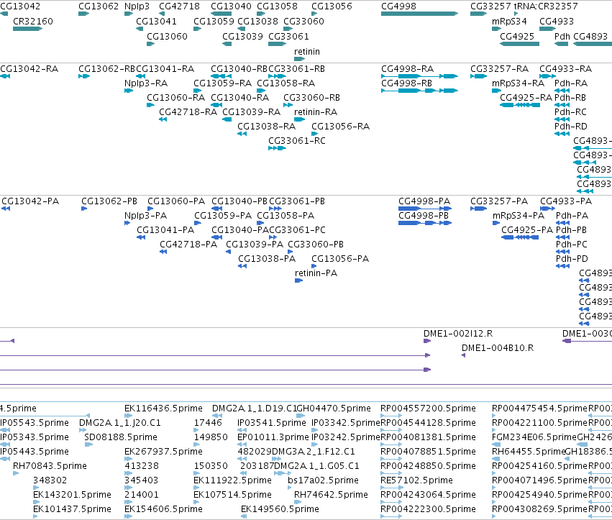Screen dimensions: 612x520
Task: Select the CR32160 gene bar glyph
Action: [x=28, y=29]
